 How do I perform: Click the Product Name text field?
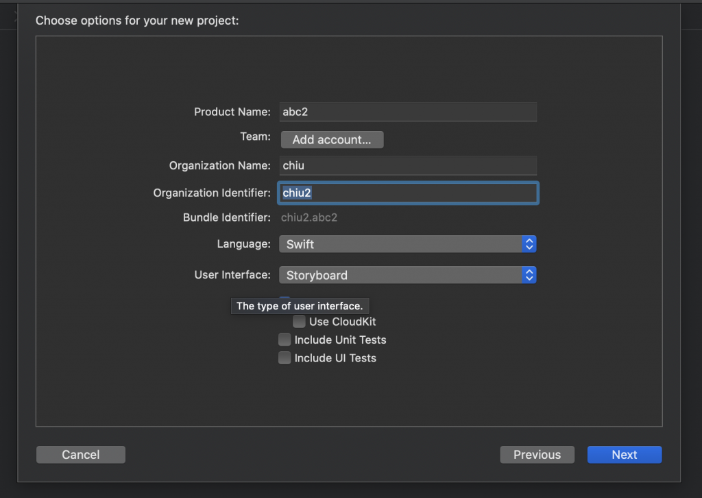click(408, 112)
